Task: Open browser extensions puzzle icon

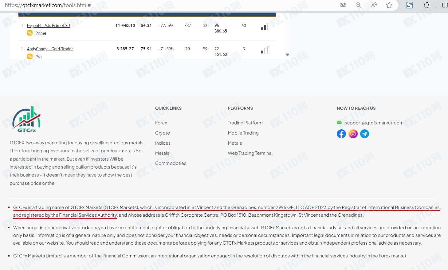Action: coord(426,5)
